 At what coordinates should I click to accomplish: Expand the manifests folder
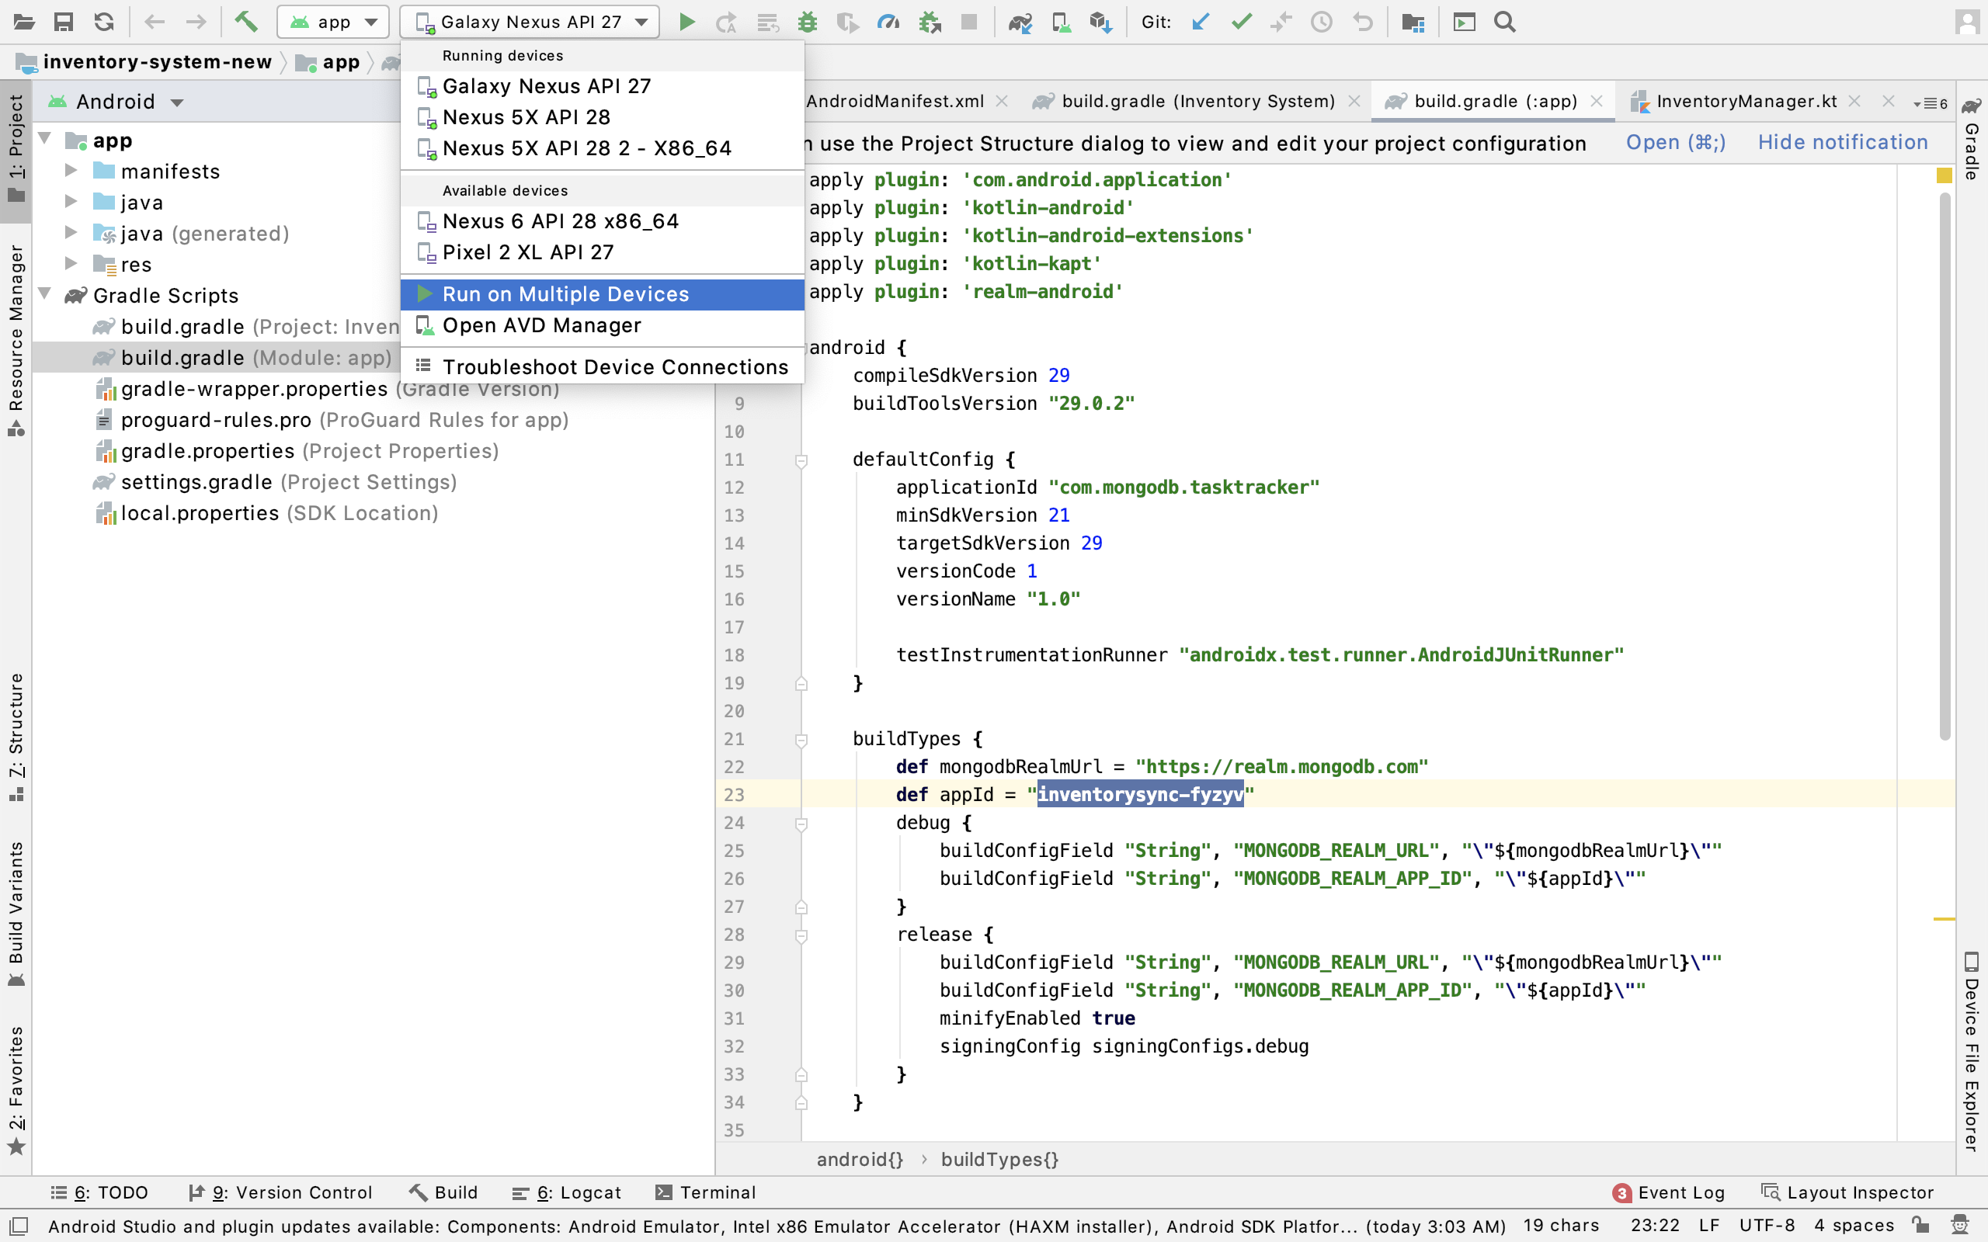(x=71, y=170)
